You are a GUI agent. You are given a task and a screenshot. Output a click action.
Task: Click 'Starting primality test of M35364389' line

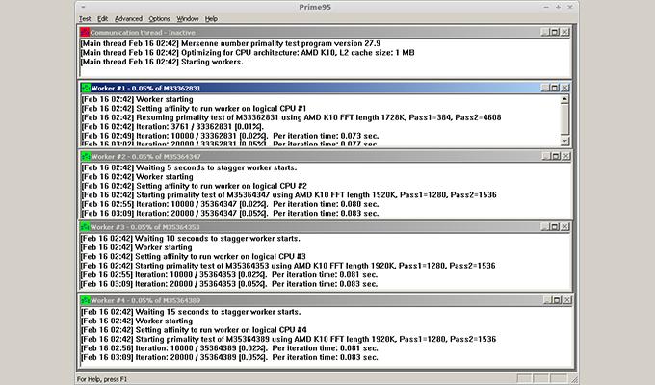tap(288, 340)
